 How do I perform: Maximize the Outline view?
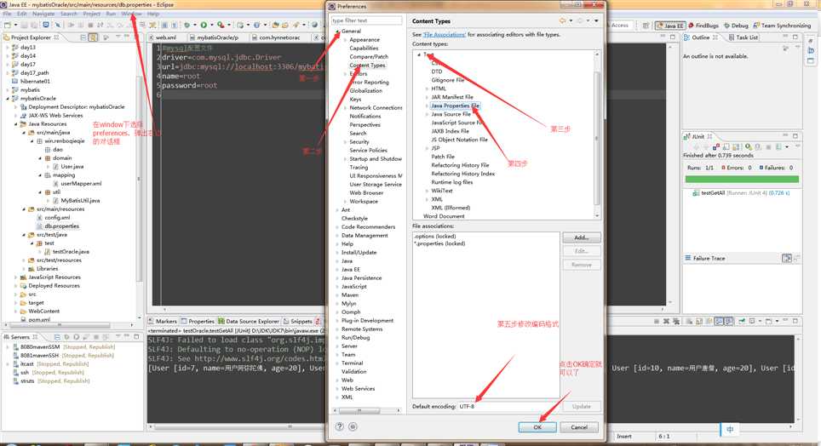click(795, 37)
